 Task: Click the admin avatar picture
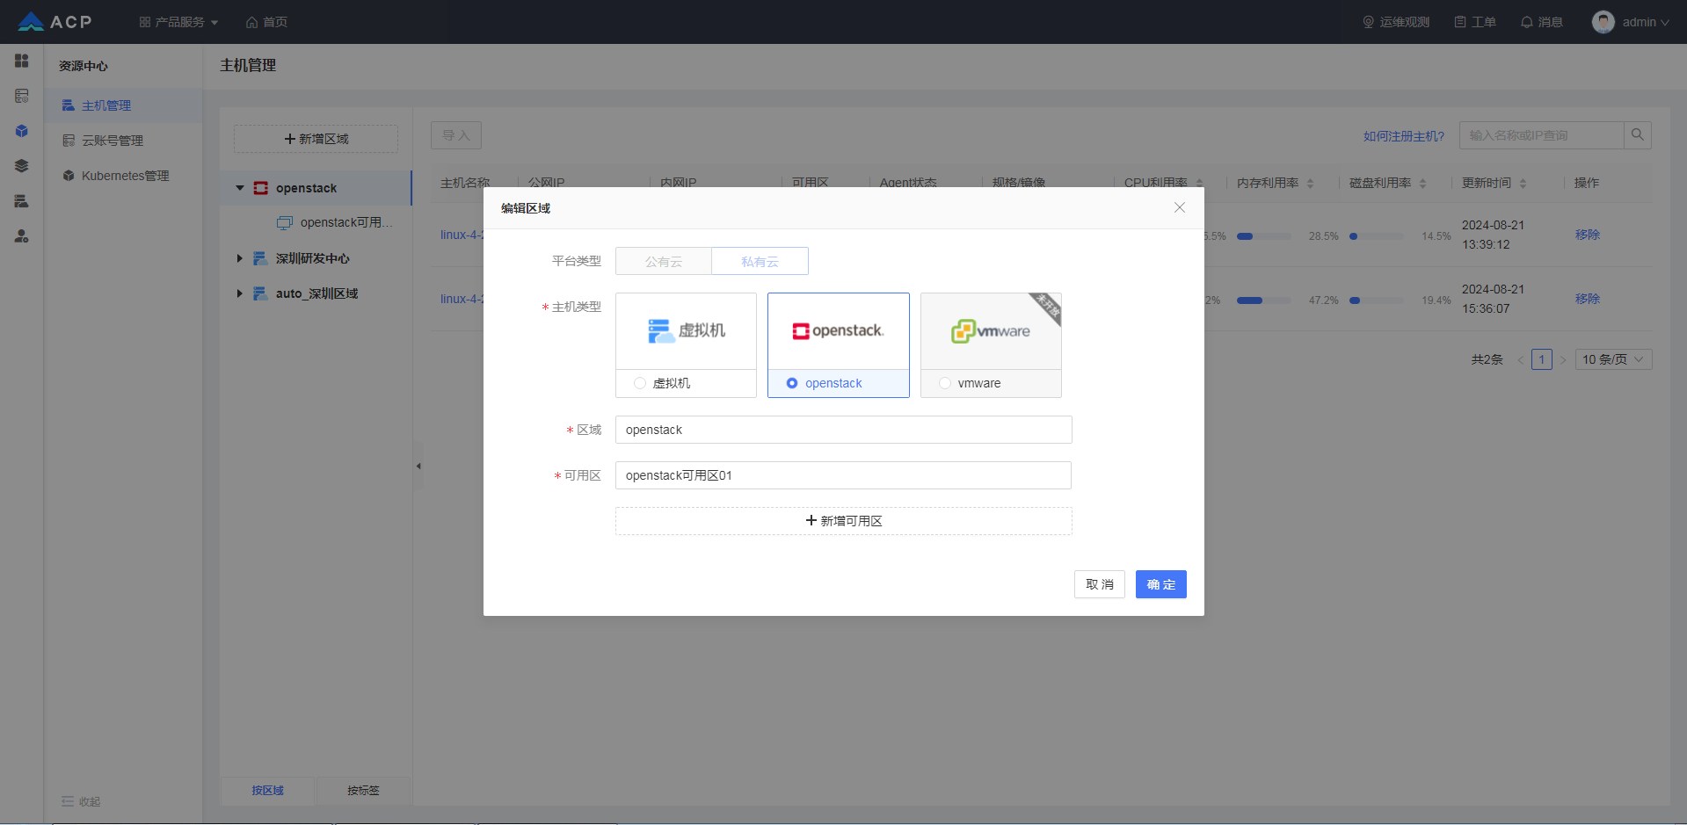[x=1603, y=22]
